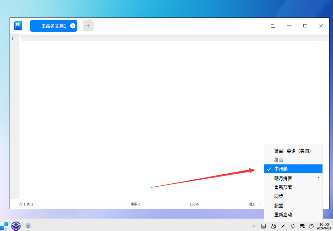Screen dimensions: 333x231
Task: Open notifications via the bell icon
Action: [293, 226]
